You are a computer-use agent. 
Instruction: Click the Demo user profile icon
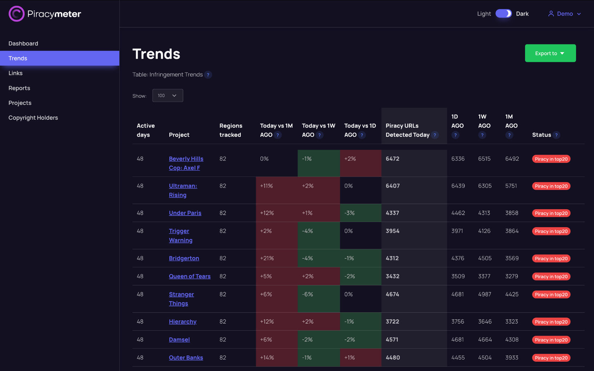click(x=551, y=14)
